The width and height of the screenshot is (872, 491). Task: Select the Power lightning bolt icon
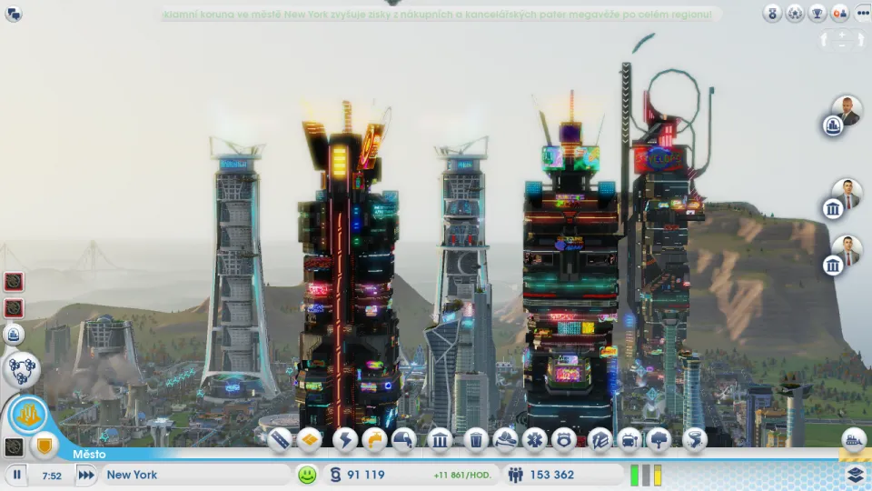345,441
